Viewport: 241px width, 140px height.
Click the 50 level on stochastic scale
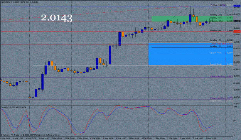[x=234, y=121]
